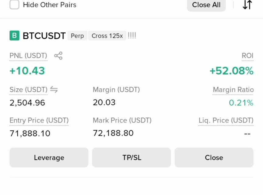This screenshot has width=263, height=195.
Task: Tap the Perp tag
Action: pyautogui.click(x=77, y=36)
